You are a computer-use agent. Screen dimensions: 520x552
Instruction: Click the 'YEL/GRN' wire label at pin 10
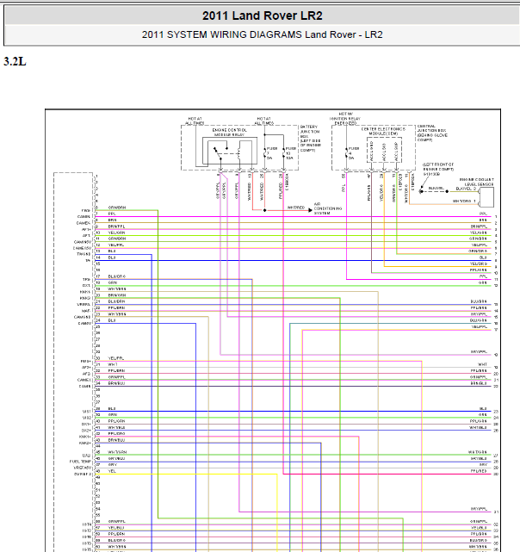(x=116, y=233)
